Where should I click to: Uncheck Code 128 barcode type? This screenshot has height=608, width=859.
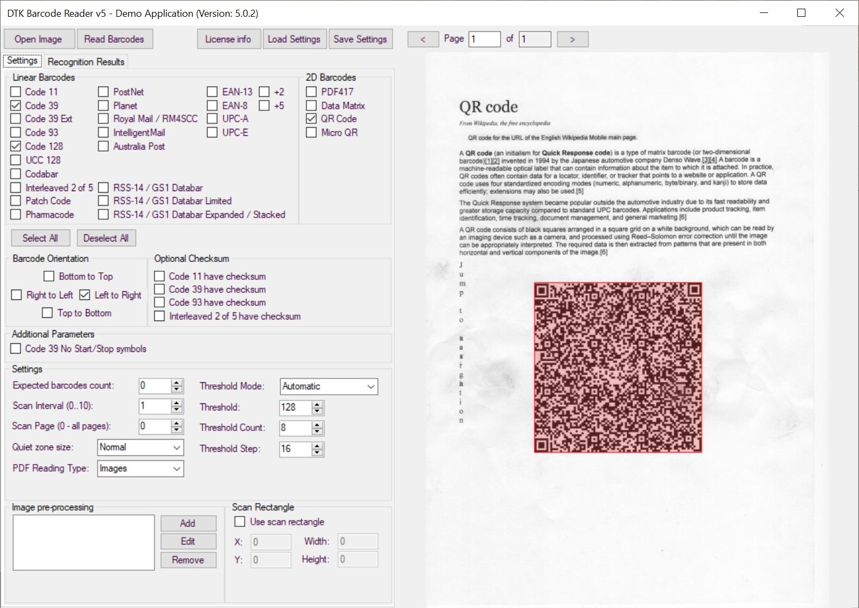16,146
